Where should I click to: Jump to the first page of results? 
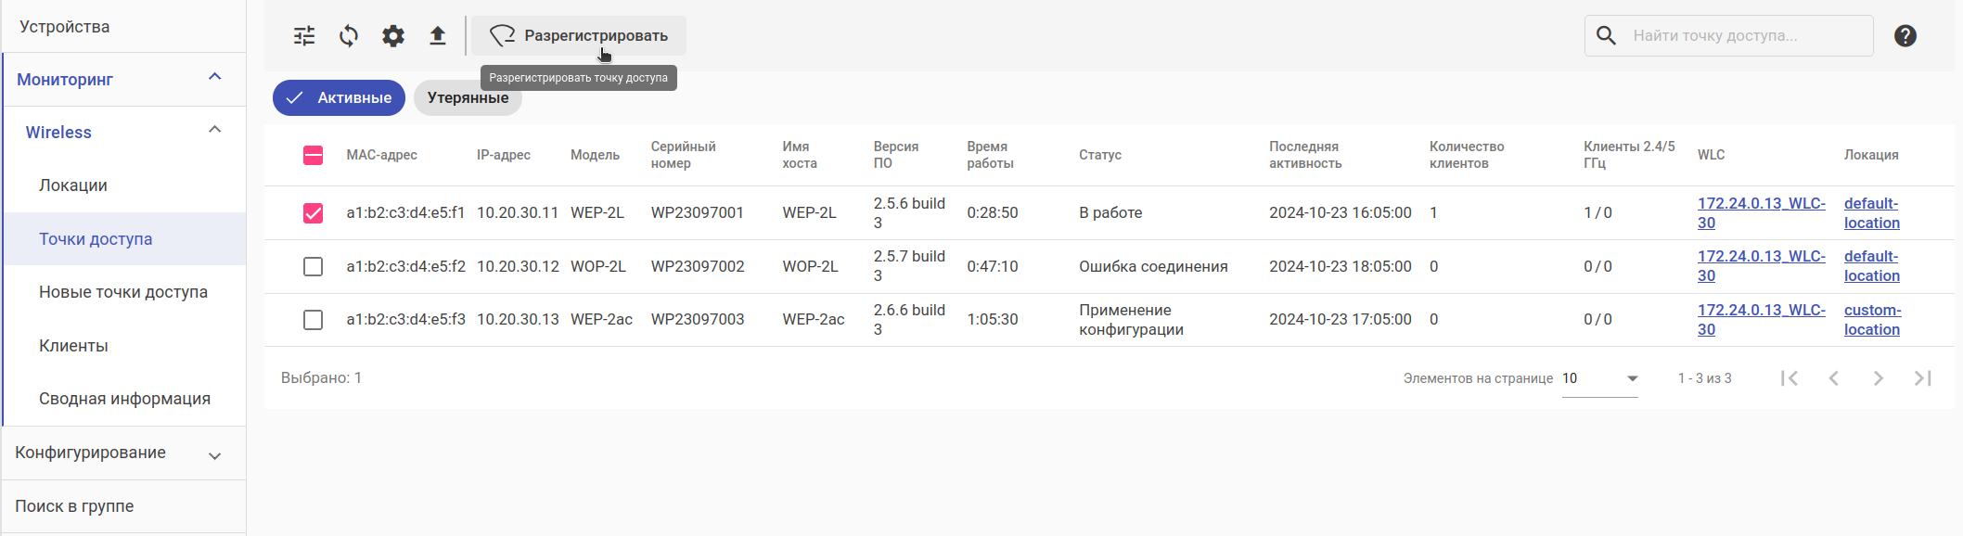[1790, 378]
